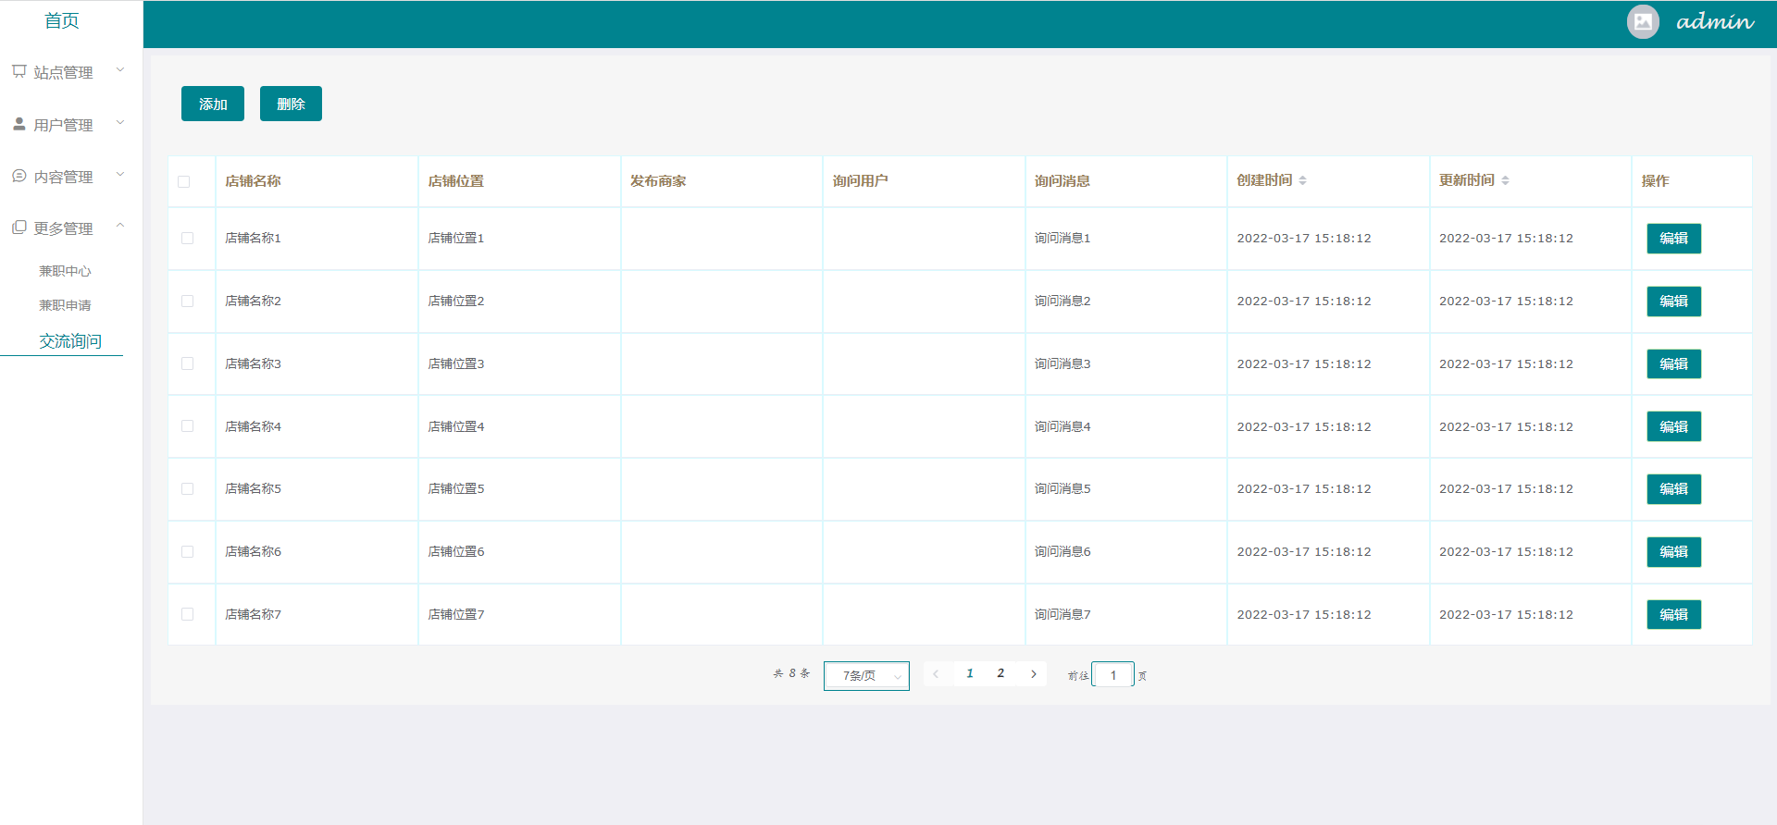The height and width of the screenshot is (825, 1777).
Task: Click the 更新时间 column header label
Action: coord(1467,180)
